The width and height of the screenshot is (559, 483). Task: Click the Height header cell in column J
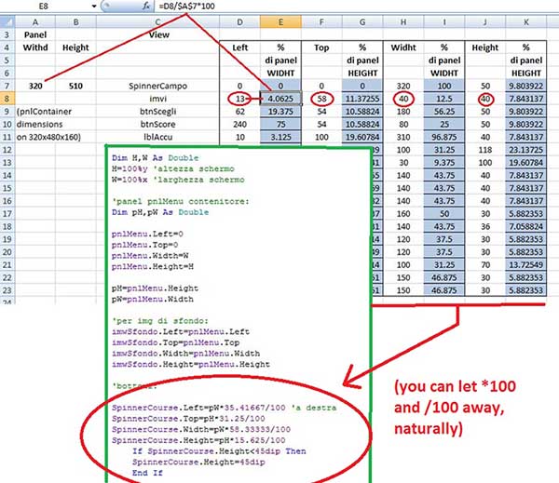point(485,47)
